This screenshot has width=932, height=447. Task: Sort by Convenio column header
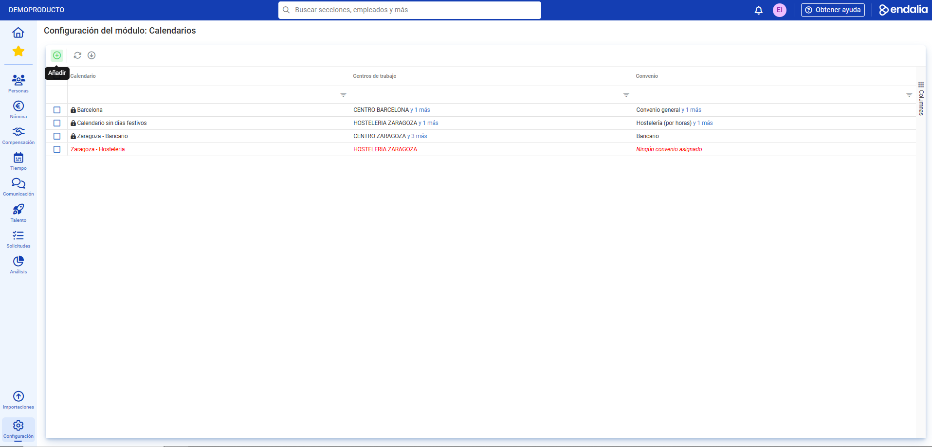pyautogui.click(x=647, y=76)
